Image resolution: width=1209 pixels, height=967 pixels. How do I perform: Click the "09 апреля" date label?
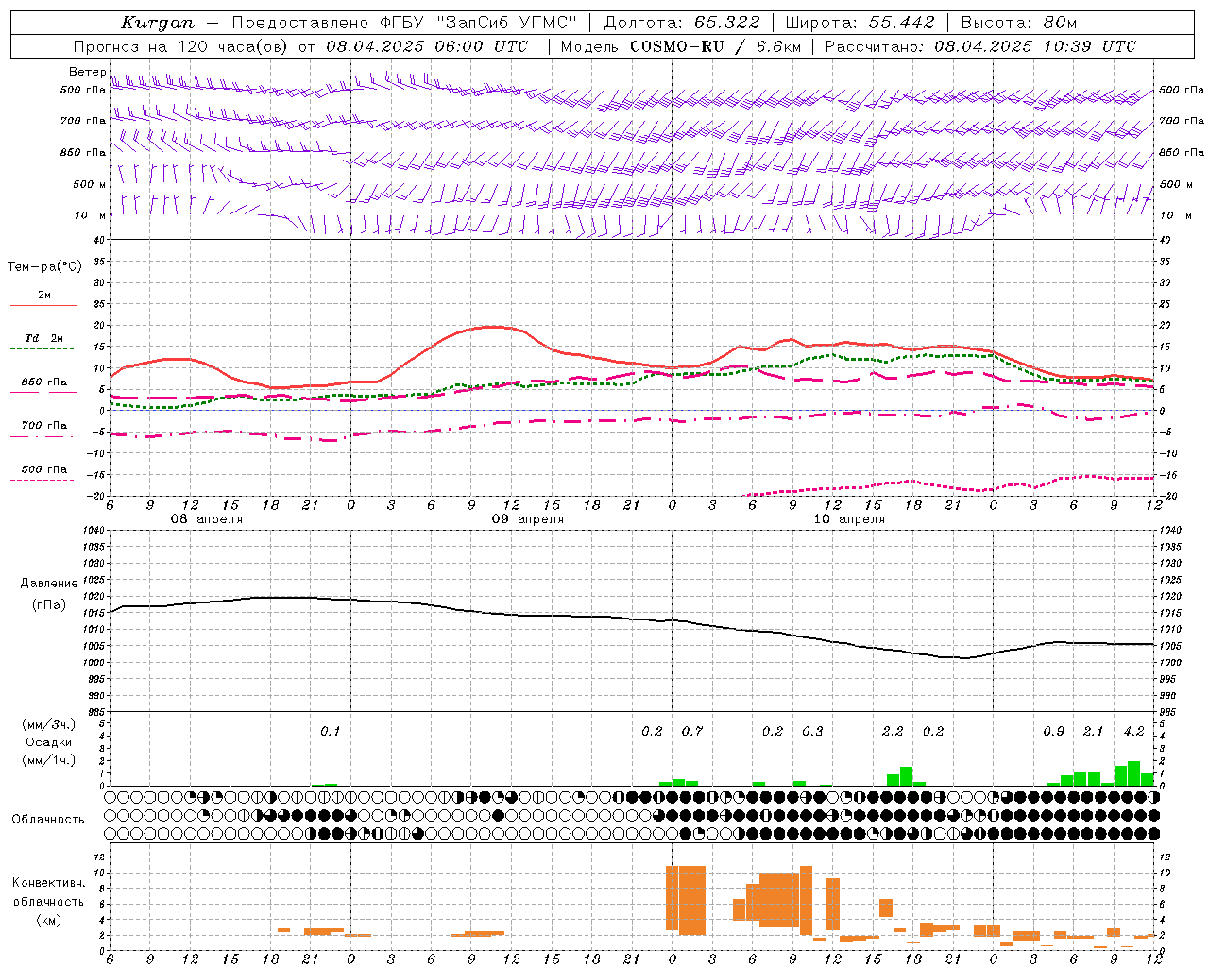[x=527, y=519]
